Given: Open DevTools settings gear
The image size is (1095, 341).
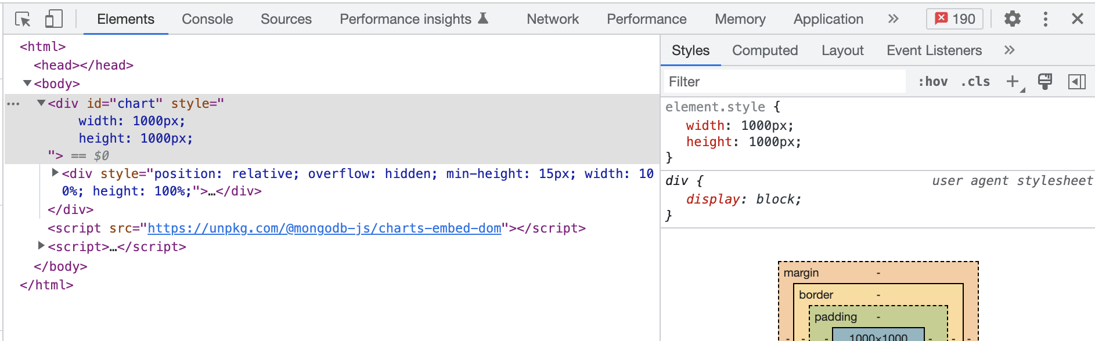Looking at the screenshot, I should tap(1012, 19).
